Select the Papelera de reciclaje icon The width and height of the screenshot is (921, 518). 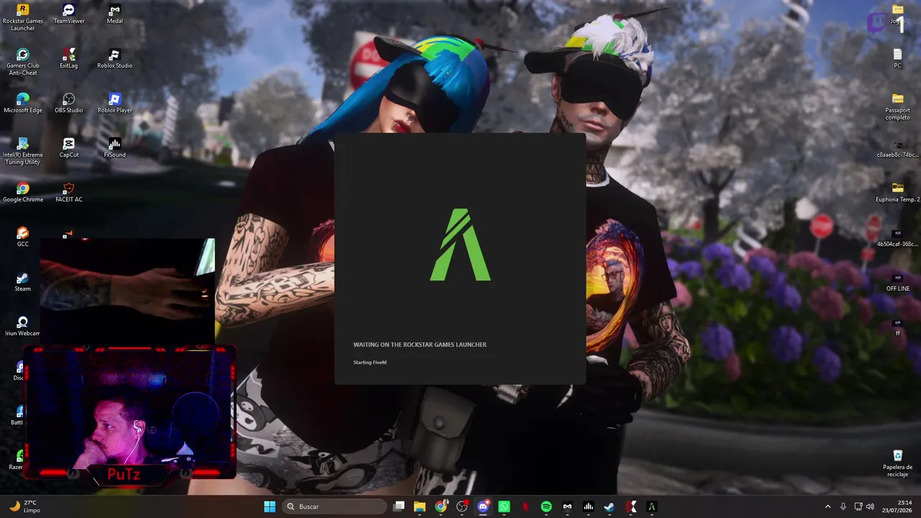(897, 463)
